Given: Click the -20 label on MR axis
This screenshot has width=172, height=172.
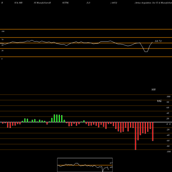Looking at the screenshot, I should coord(168,130).
